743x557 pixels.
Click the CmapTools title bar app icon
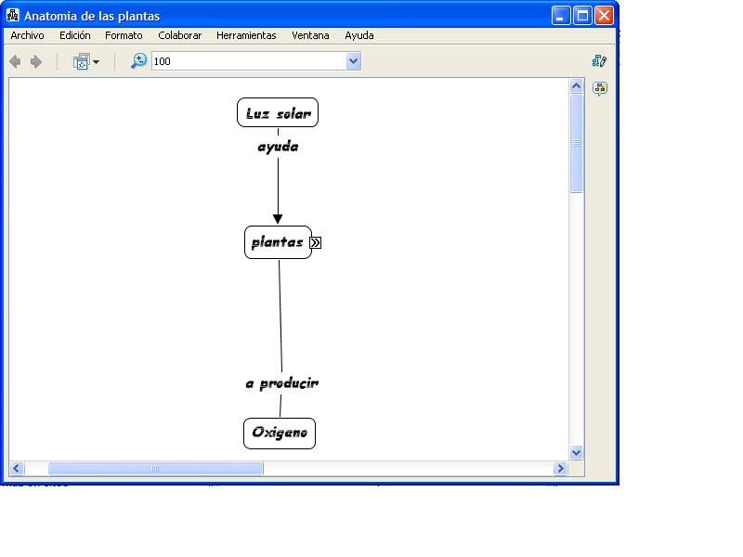coord(13,15)
